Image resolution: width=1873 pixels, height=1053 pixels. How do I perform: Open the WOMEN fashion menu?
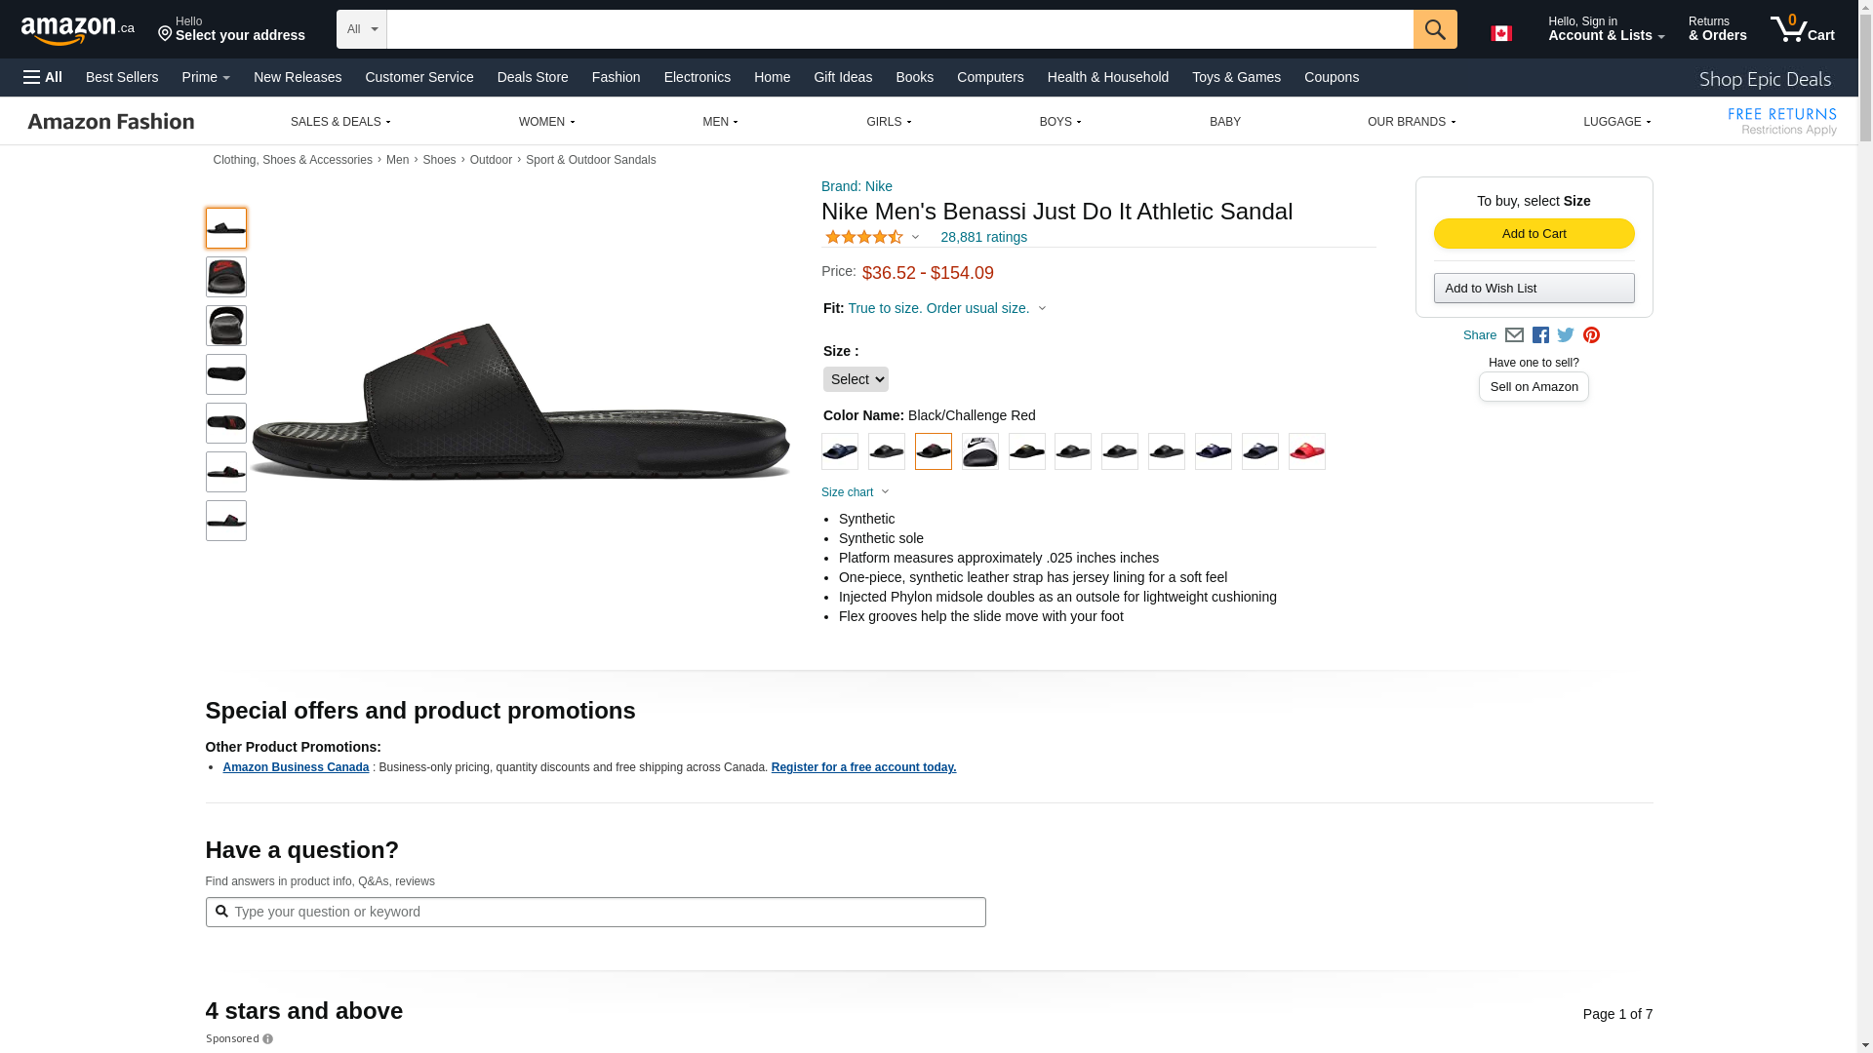point(546,122)
